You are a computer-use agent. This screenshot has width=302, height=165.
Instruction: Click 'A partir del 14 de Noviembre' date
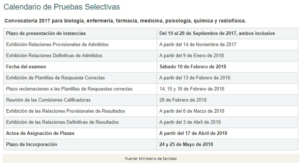click(198, 45)
